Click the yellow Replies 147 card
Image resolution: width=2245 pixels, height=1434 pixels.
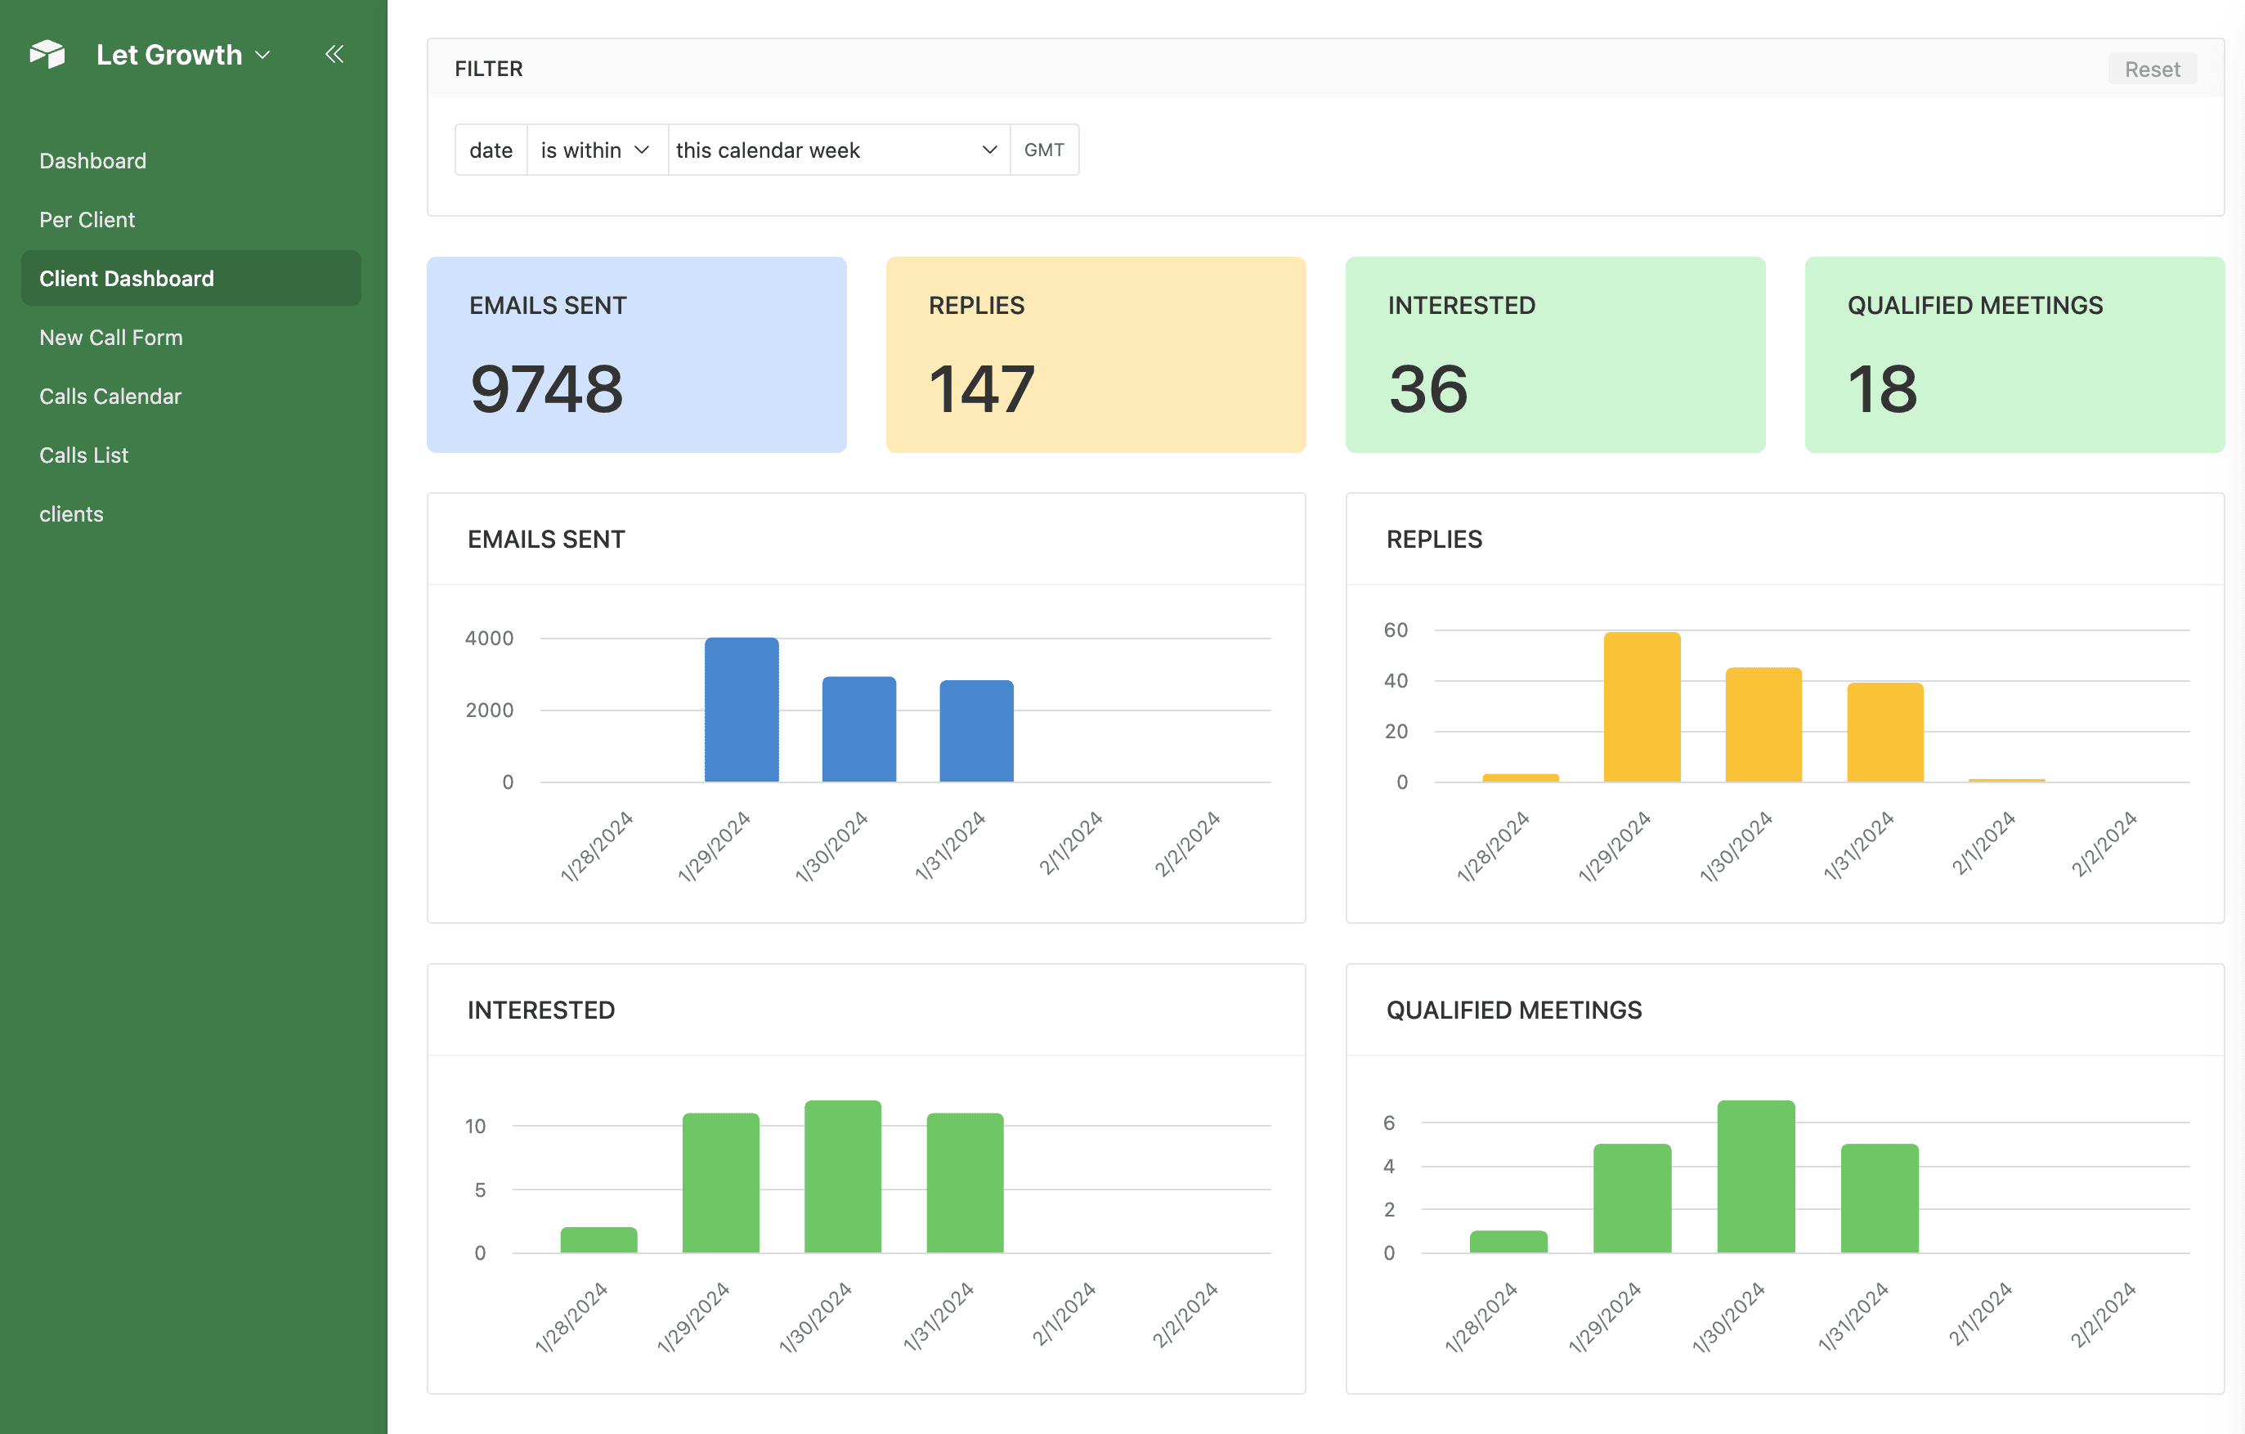coord(1095,354)
